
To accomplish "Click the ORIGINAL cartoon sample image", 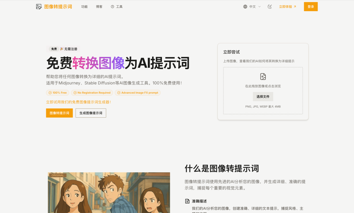I will coord(109,193).
